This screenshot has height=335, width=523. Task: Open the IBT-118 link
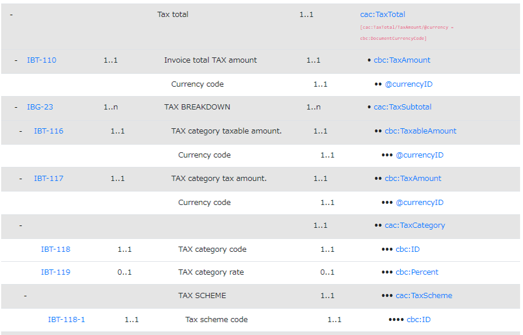point(56,249)
